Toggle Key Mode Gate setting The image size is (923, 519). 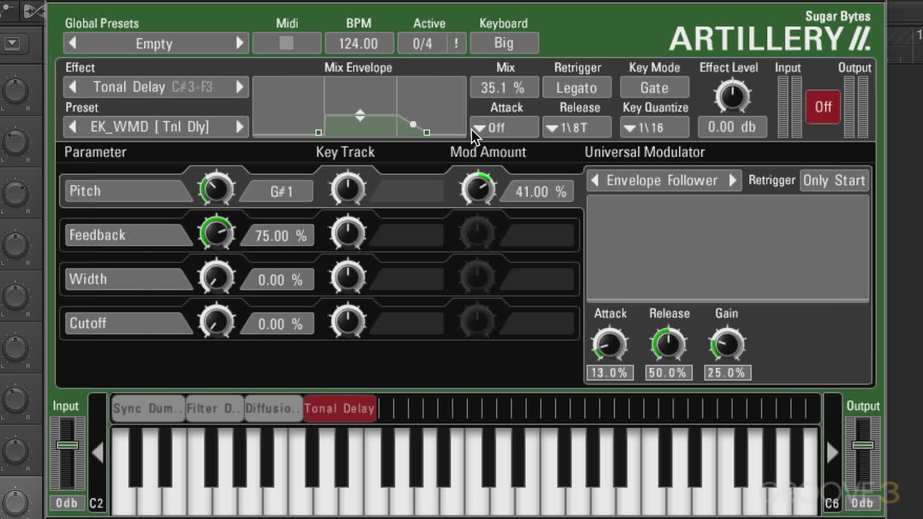click(x=654, y=88)
